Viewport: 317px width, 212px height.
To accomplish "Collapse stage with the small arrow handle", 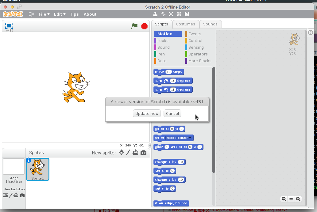I will (150, 146).
